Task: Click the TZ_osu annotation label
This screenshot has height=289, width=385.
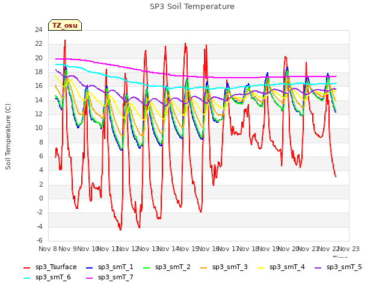Action: pos(65,25)
